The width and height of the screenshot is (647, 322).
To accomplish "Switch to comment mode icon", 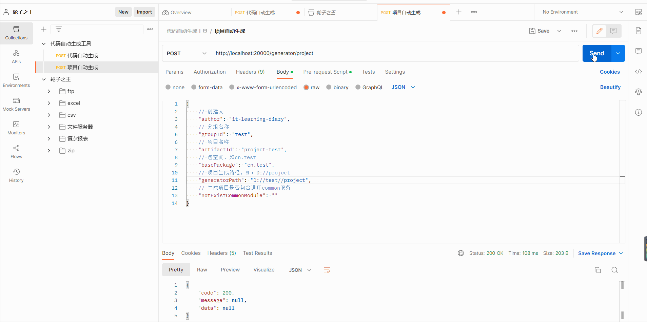I will [613, 31].
